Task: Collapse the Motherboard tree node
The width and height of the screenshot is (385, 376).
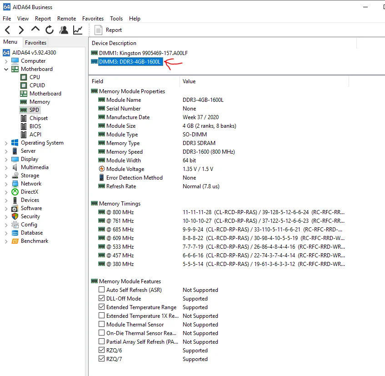Action: point(6,69)
